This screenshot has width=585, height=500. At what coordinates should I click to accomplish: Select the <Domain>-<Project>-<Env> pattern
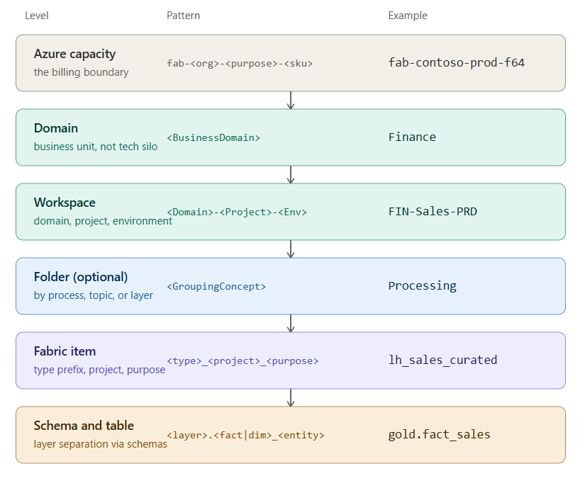click(237, 212)
